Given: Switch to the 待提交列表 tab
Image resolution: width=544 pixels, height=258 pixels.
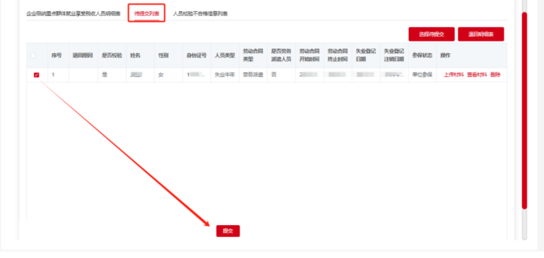Looking at the screenshot, I should point(147,14).
